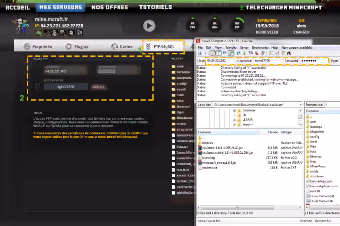Click Password field in FileZilla quickconnect
Viewport: 340px width, 226px height.
click(314, 61)
